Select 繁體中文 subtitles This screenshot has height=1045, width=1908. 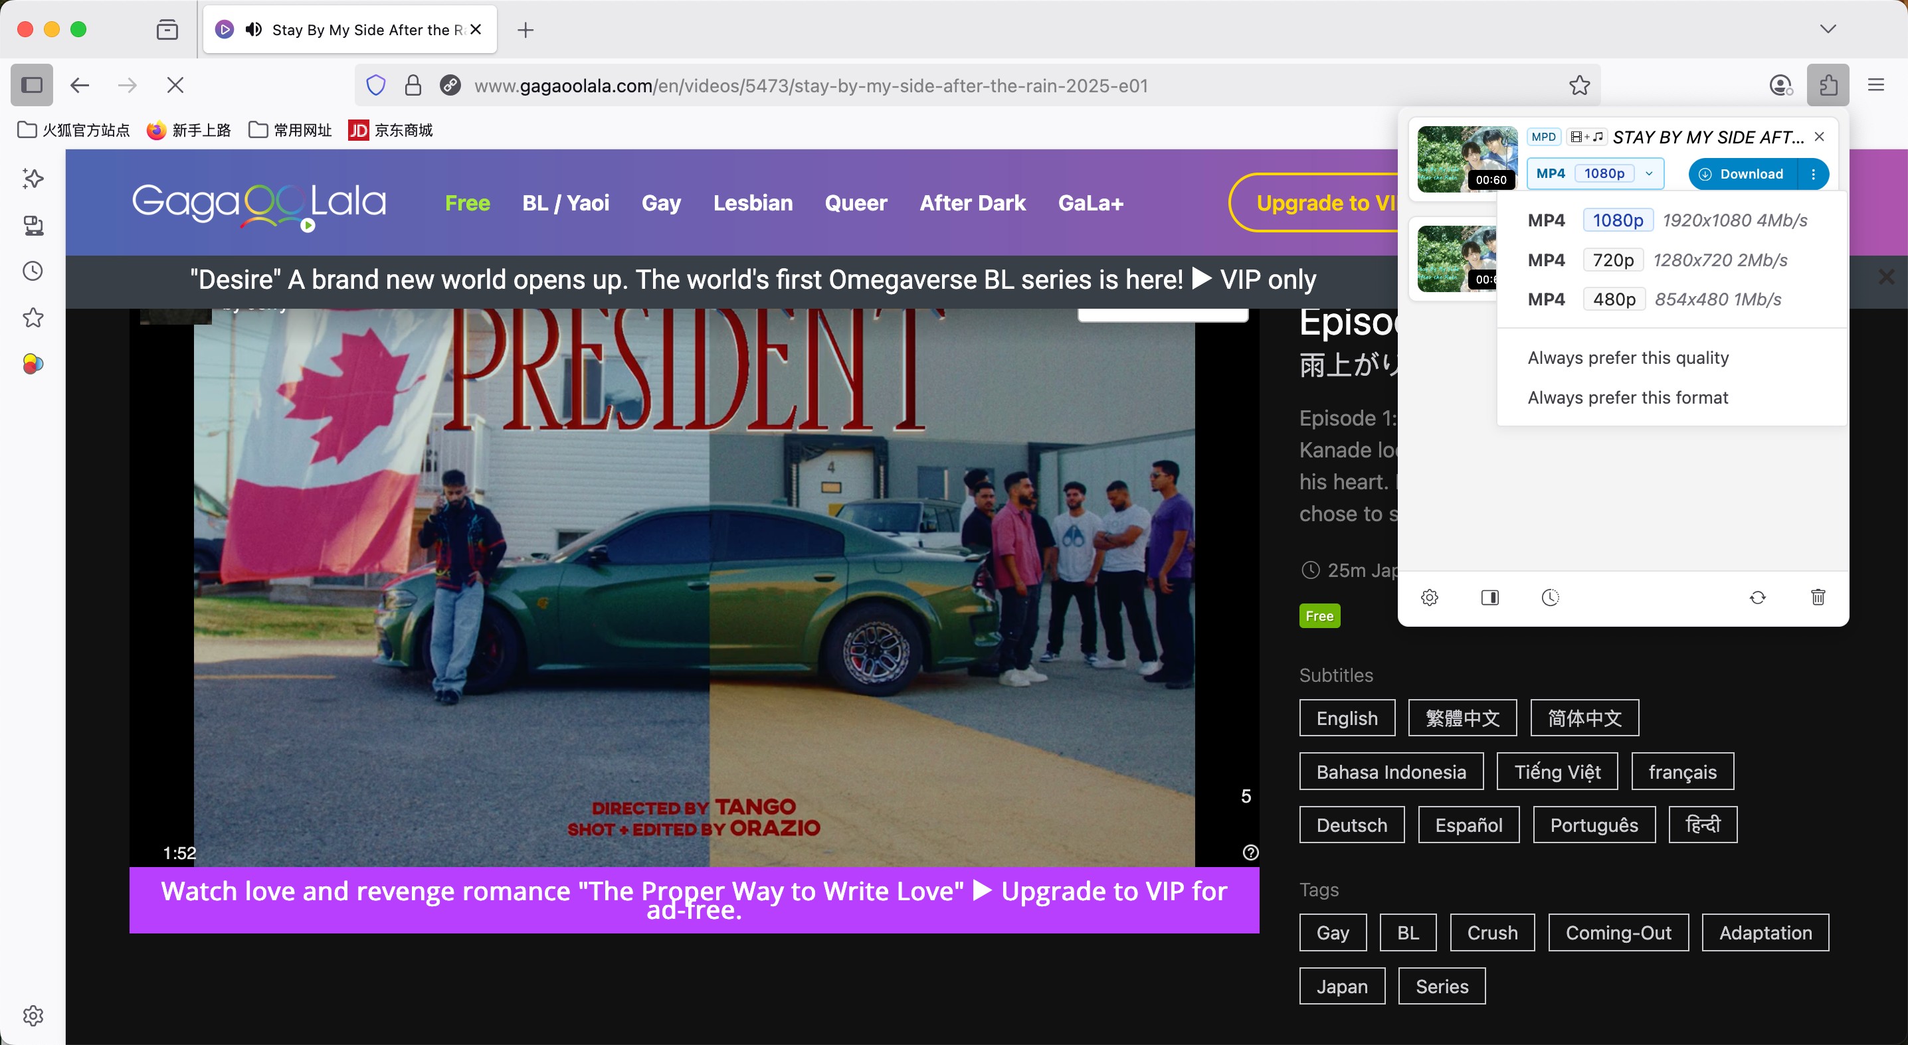tap(1462, 718)
